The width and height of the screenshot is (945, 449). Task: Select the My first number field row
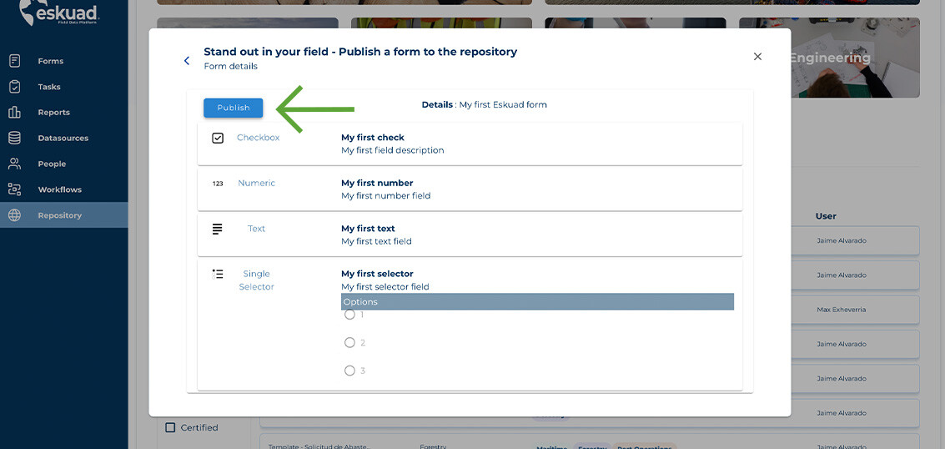point(469,189)
